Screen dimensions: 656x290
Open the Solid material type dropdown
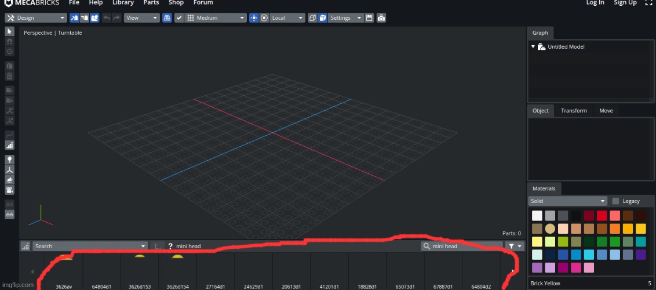567,201
